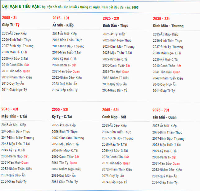Viewport: 200px width, 191px height.
Task: Click row '2045-Ất Sửu- Kiếp'
Action: coord(14,125)
